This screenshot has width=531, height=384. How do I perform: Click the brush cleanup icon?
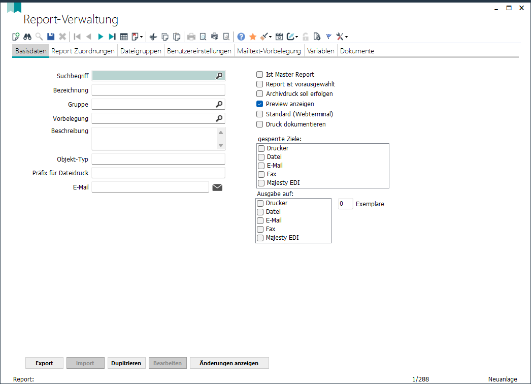[264, 37]
